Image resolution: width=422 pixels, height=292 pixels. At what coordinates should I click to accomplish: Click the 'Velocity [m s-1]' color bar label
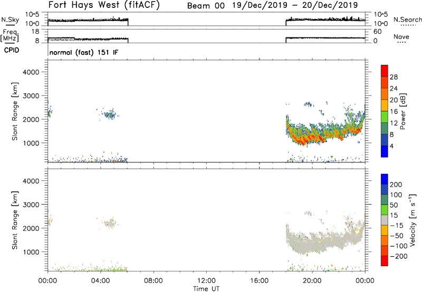click(413, 220)
